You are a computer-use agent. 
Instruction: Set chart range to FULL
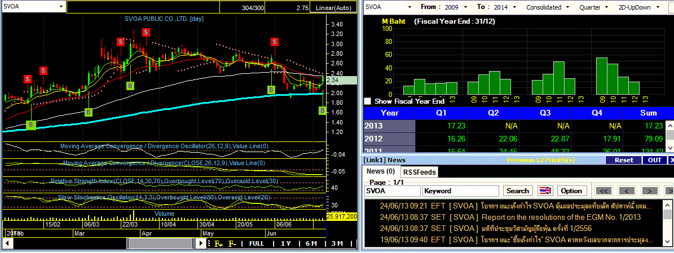pos(257,243)
